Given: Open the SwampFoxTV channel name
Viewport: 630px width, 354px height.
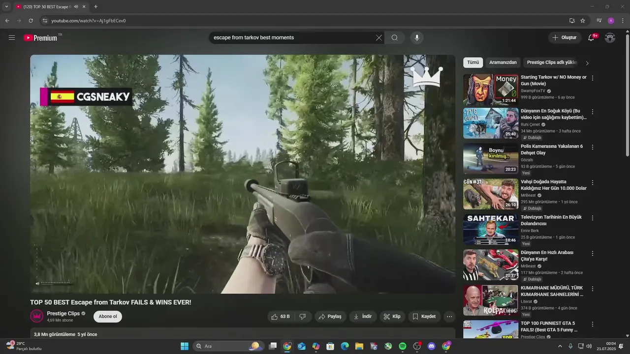Looking at the screenshot, I should [533, 91].
